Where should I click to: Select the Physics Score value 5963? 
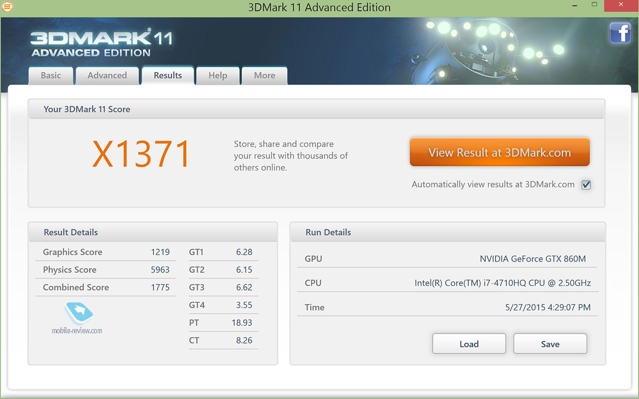160,269
